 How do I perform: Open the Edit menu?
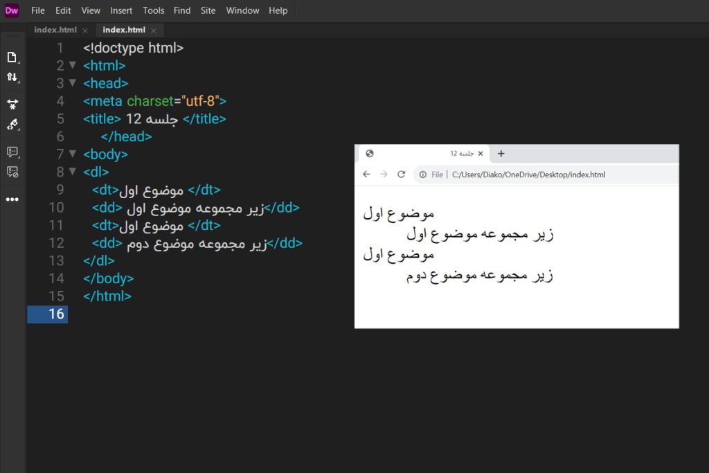coord(63,10)
